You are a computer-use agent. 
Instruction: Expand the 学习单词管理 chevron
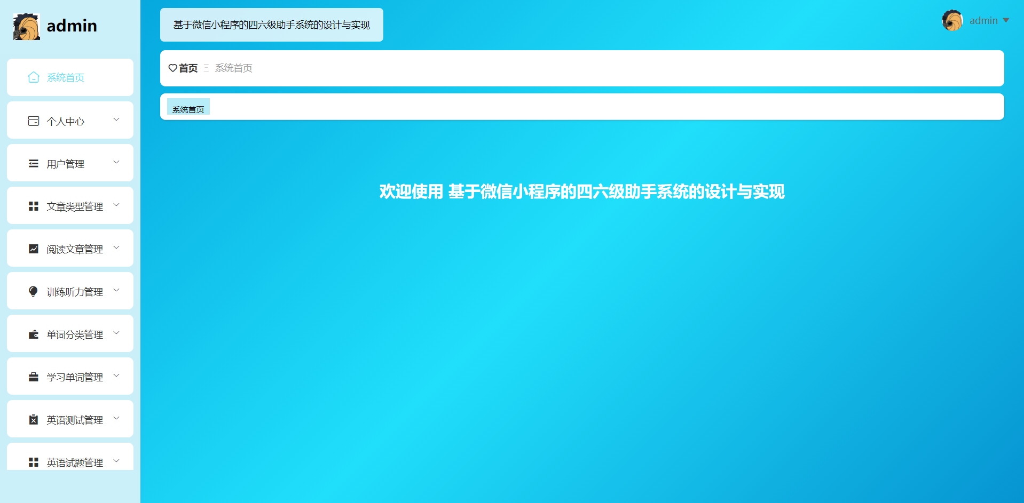116,376
